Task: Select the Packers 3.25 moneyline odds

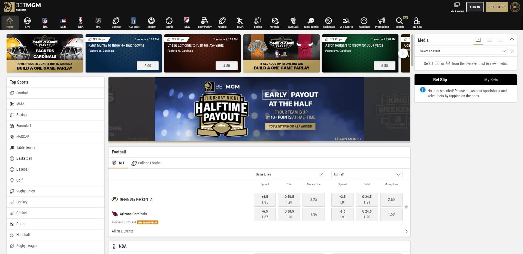Action: [313, 199]
